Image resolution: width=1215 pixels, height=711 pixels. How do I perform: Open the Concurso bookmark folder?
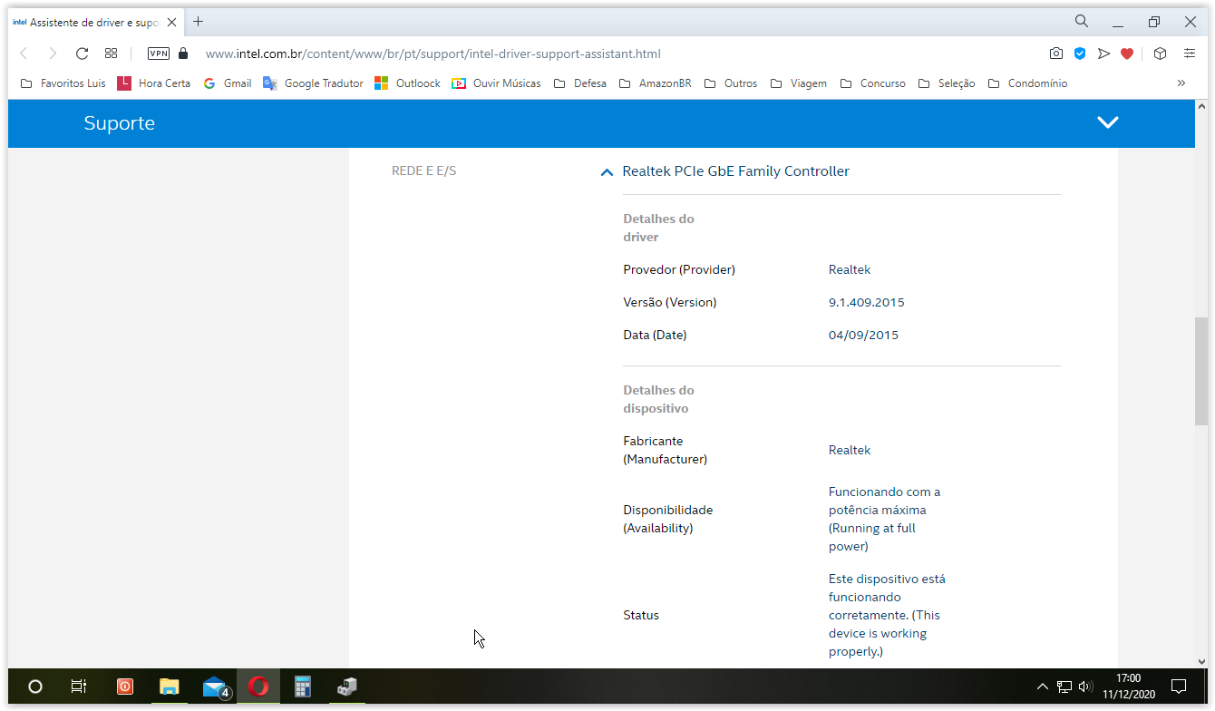click(872, 83)
